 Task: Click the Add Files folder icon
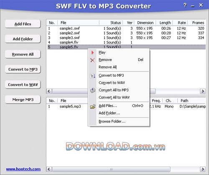pos(93,107)
